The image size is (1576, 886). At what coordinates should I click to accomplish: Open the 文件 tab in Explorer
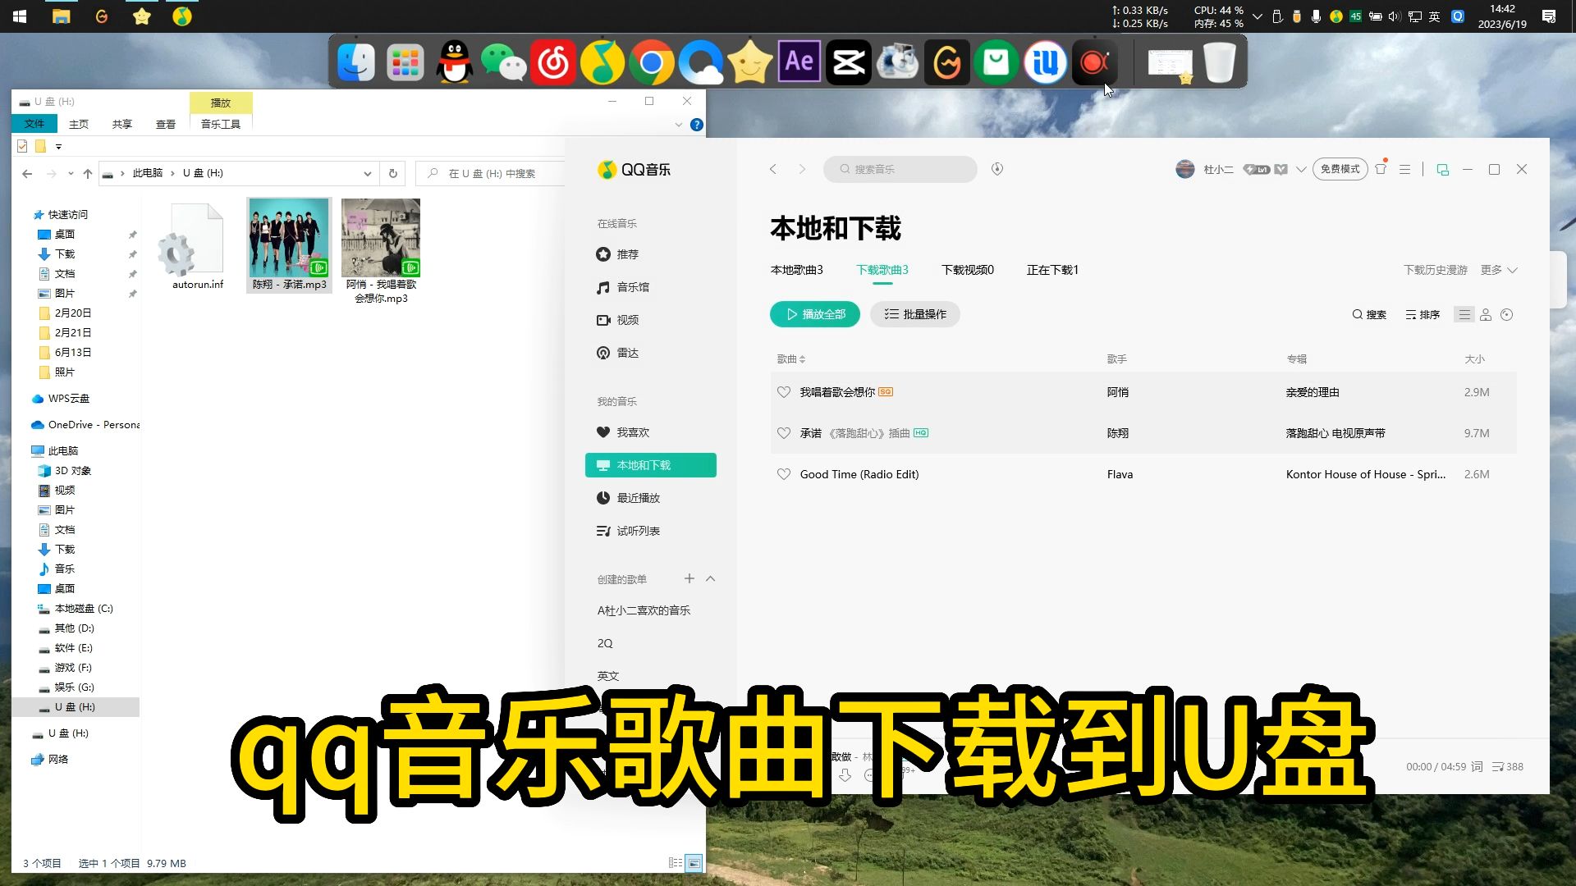click(x=34, y=124)
